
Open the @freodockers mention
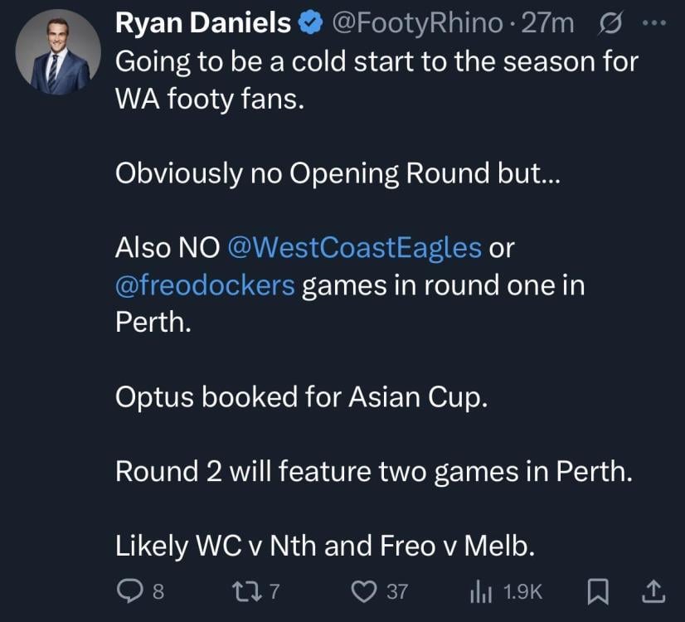(x=205, y=284)
